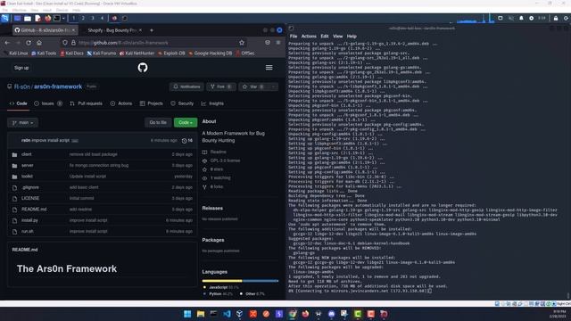This screenshot has height=321, width=571.
Task: Reload the GitHub page
Action: 29,43
